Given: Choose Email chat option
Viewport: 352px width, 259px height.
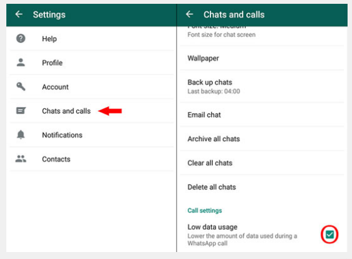Looking at the screenshot, I should (262, 115).
